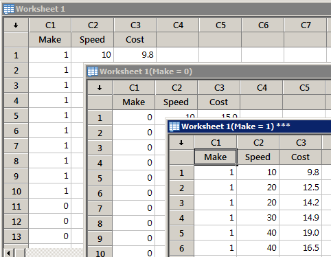Screen dimensions: 331x257
Task: Click Cost value 19.0 in Make = 1 worksheet
Action: pyautogui.click(x=301, y=233)
